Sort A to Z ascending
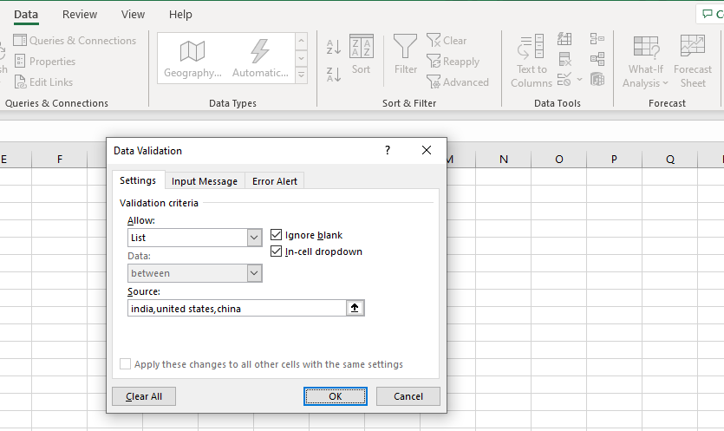Screen dimensions: 724x431 333,47
